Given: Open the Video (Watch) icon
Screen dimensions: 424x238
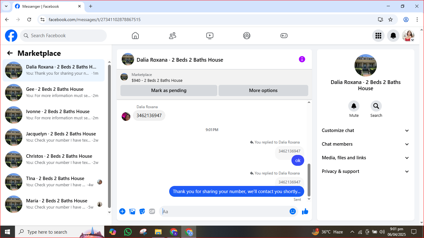Looking at the screenshot, I should 210,36.
